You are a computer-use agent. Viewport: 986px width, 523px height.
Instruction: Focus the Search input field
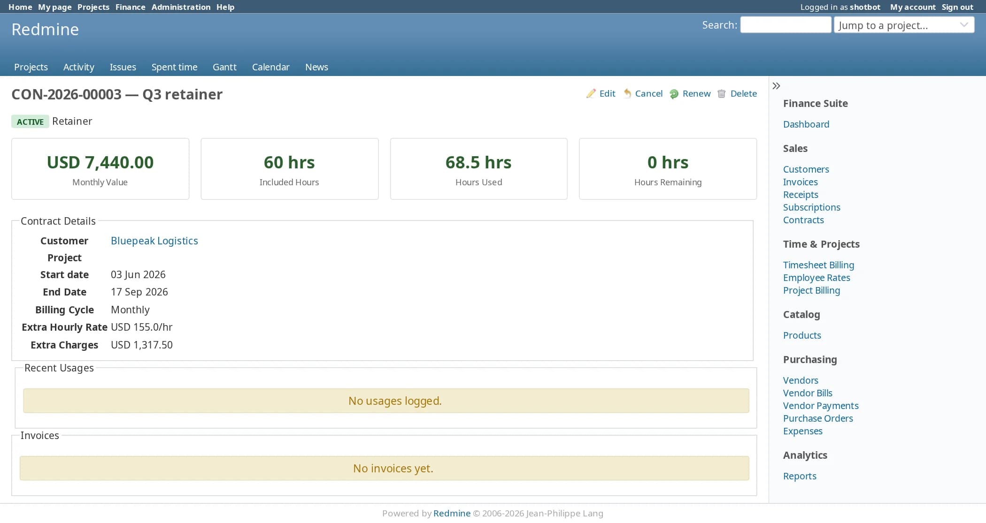786,25
